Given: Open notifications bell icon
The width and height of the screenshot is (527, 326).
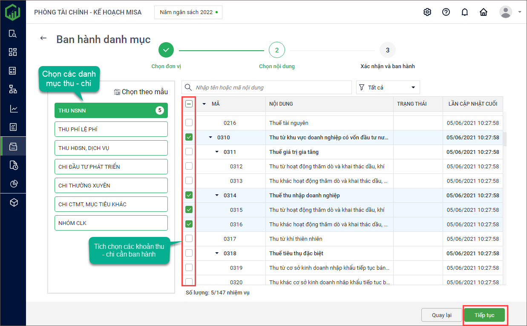Looking at the screenshot, I should click(465, 12).
